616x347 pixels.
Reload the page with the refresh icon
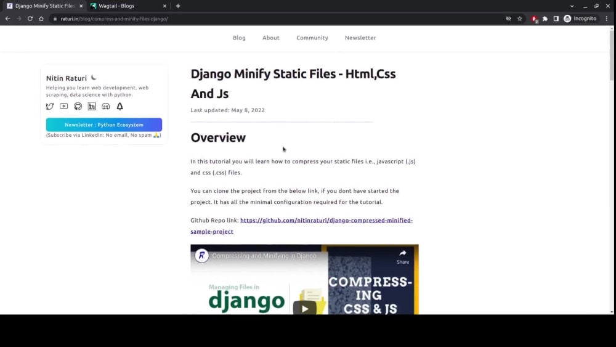[x=30, y=18]
